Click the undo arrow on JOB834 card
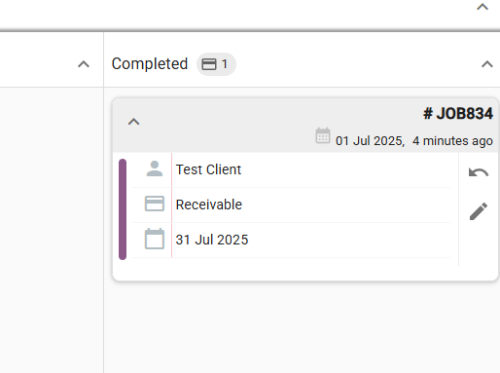The width and height of the screenshot is (500, 373). click(479, 172)
